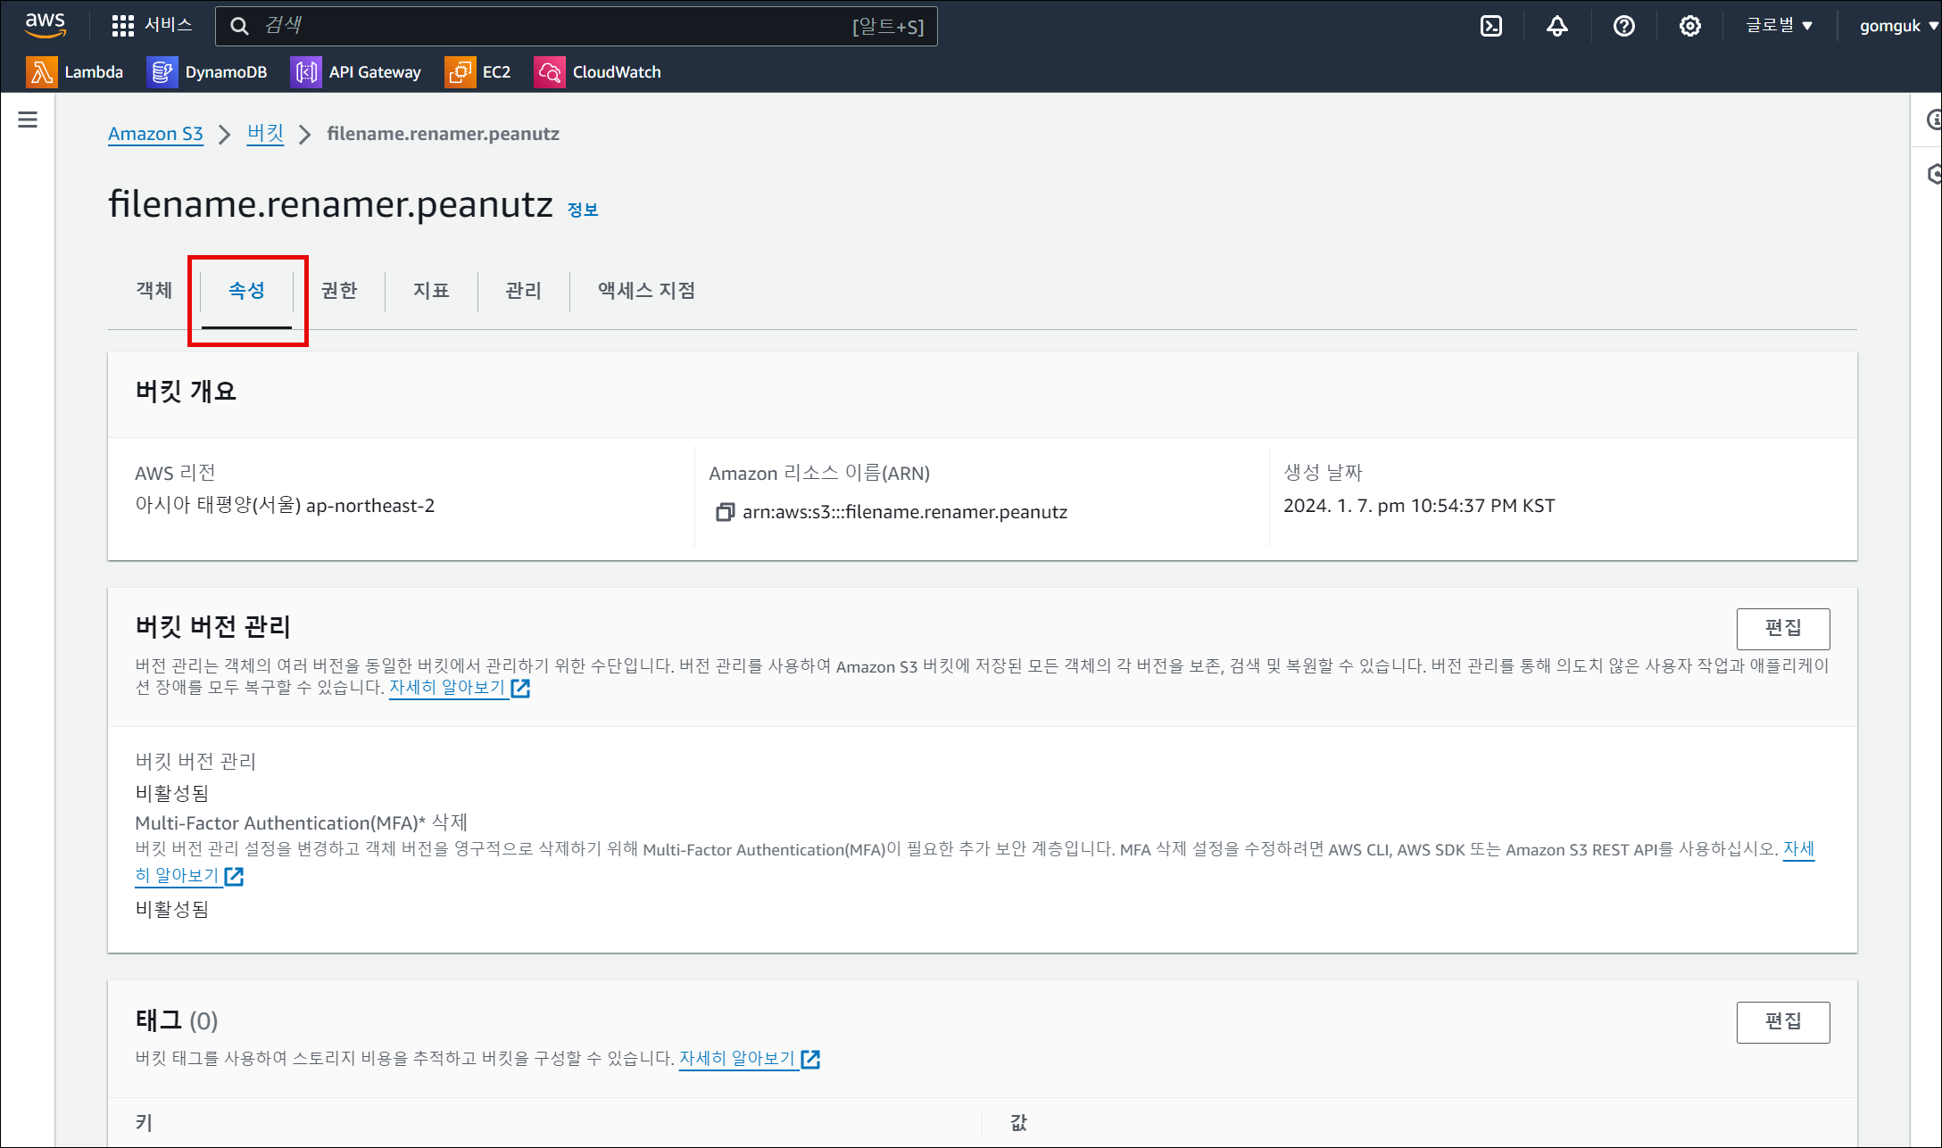Switch to the 객체 tab
This screenshot has width=1942, height=1148.
(154, 291)
